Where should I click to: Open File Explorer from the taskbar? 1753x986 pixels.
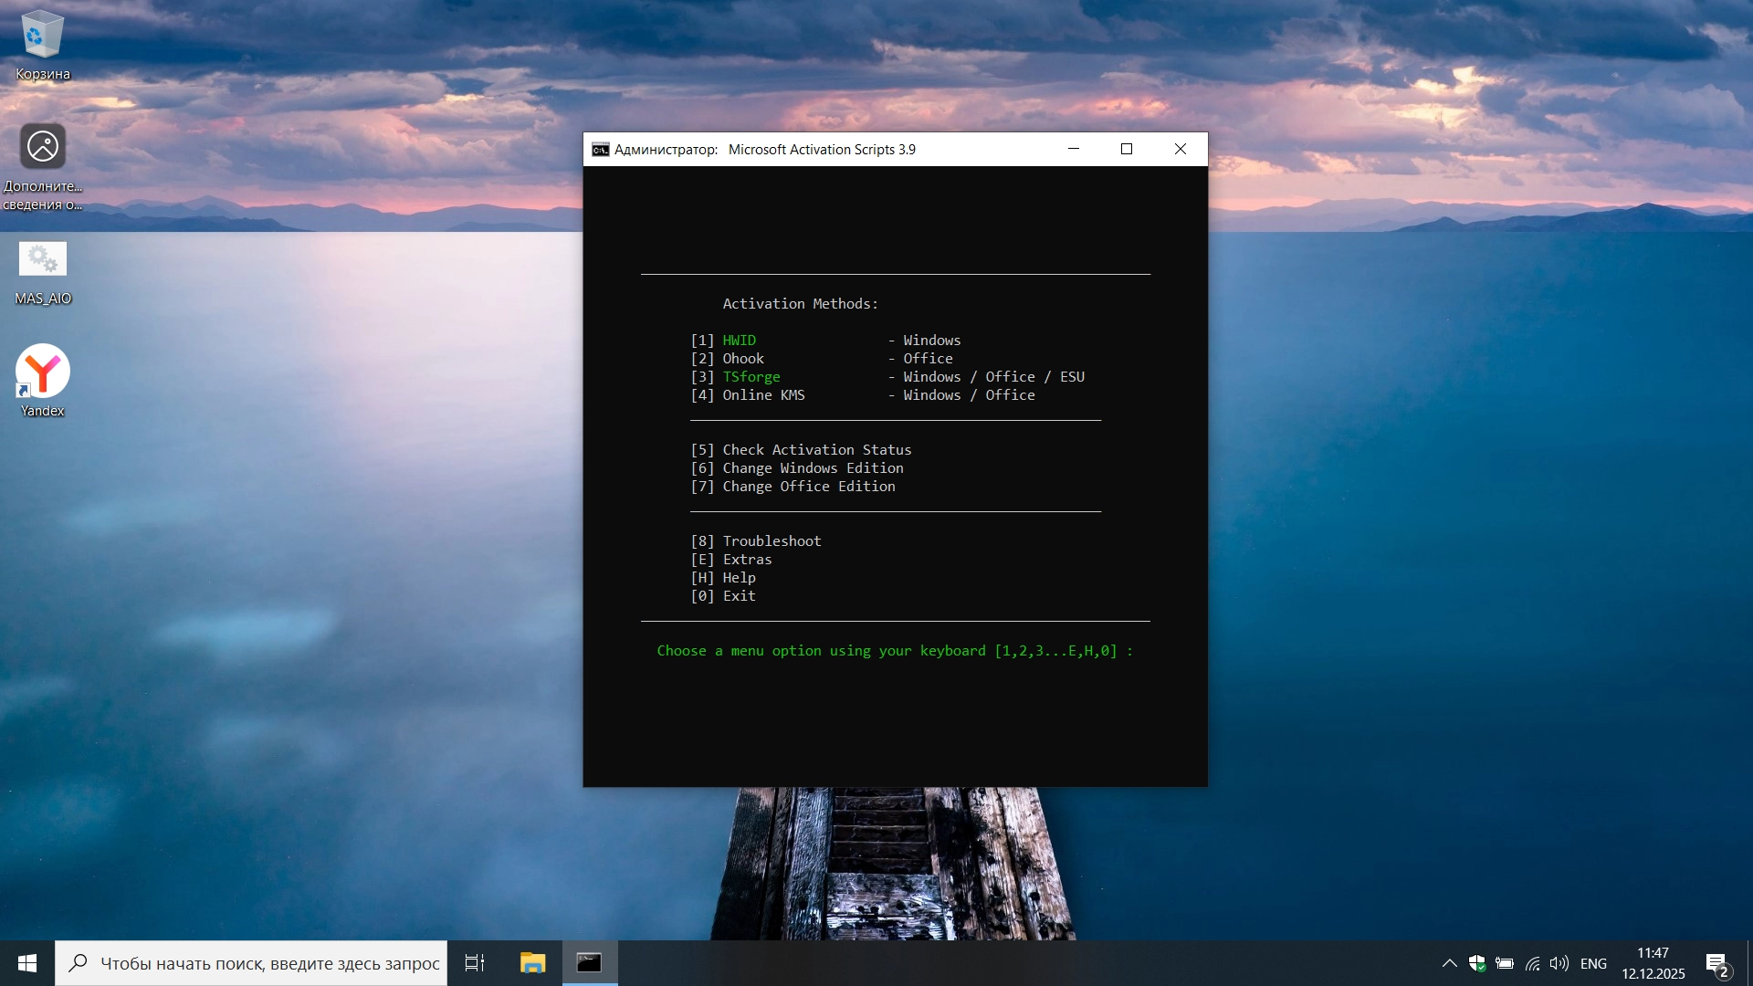pos(532,963)
